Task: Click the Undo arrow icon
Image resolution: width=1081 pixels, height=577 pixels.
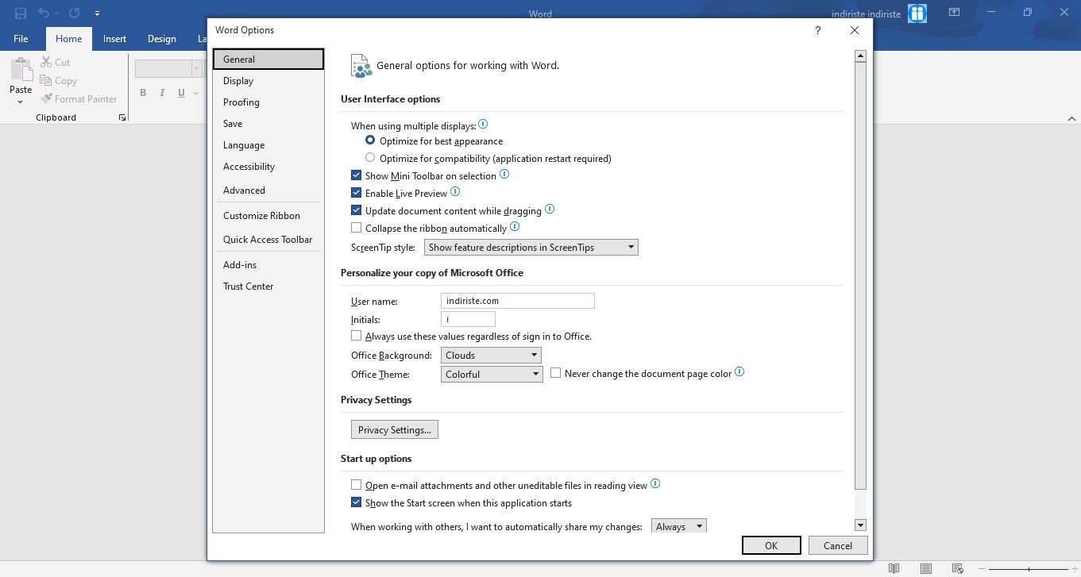Action: click(x=44, y=13)
